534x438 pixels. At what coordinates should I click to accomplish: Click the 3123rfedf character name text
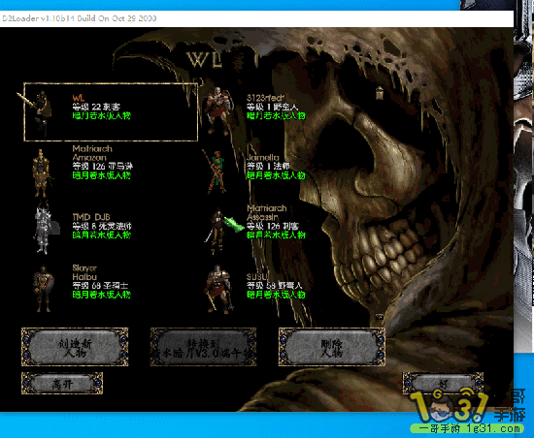coord(266,98)
